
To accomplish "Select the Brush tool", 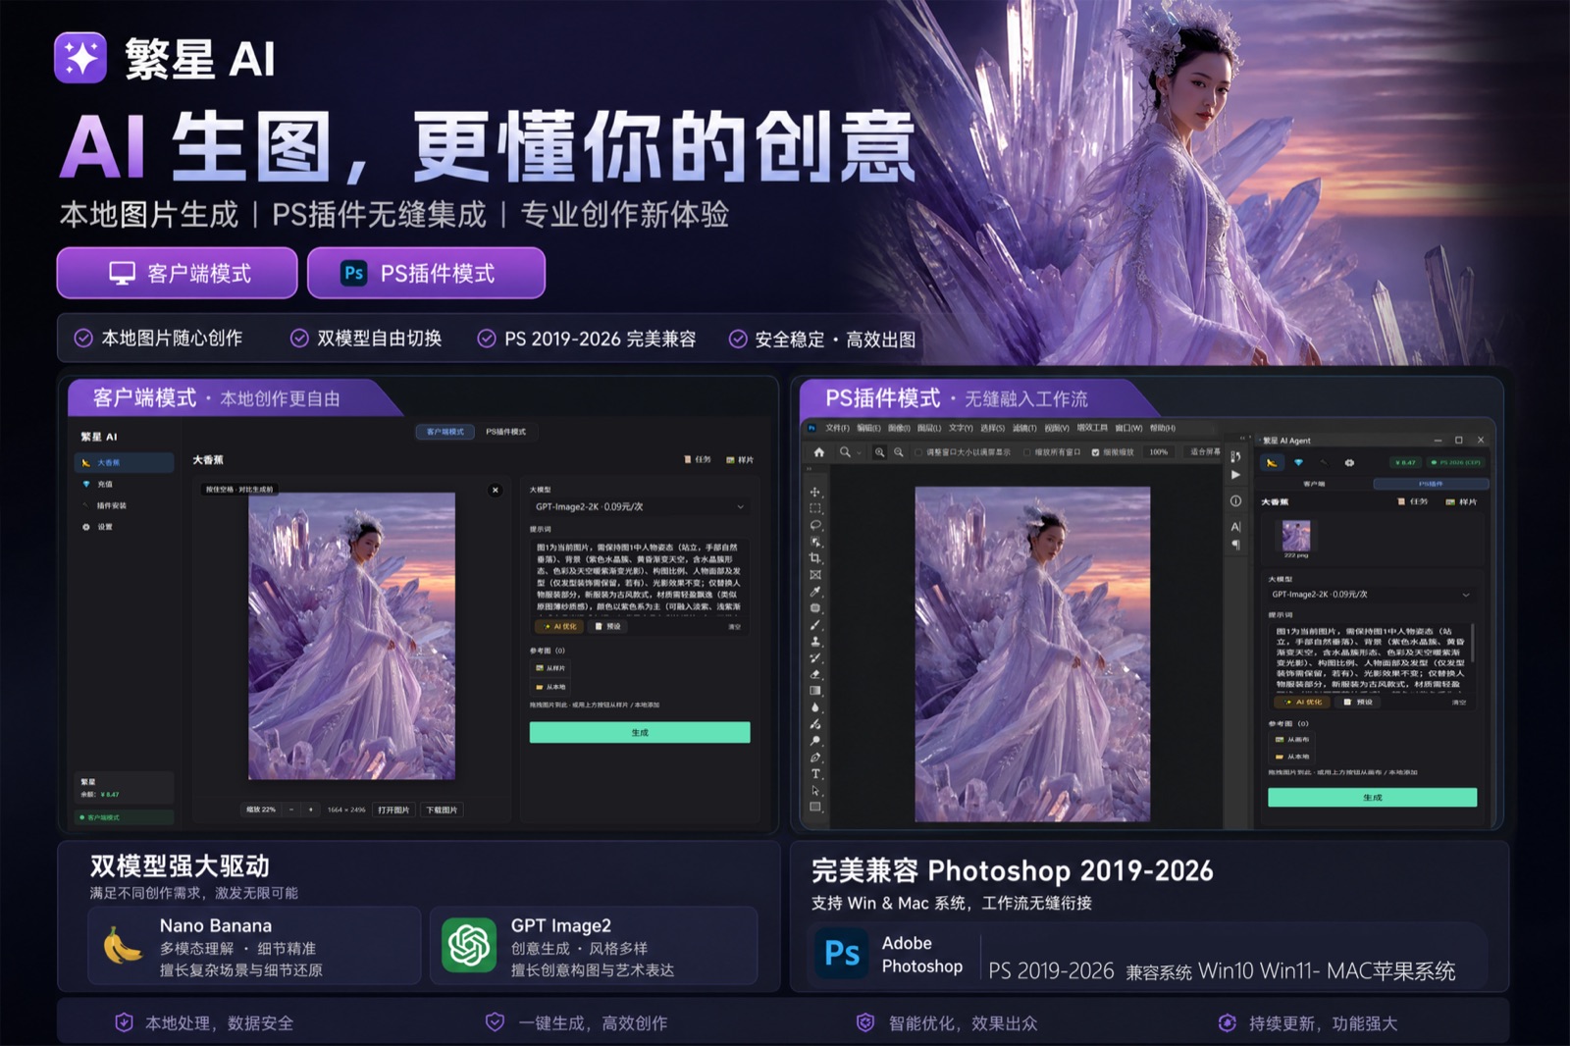I will (814, 625).
